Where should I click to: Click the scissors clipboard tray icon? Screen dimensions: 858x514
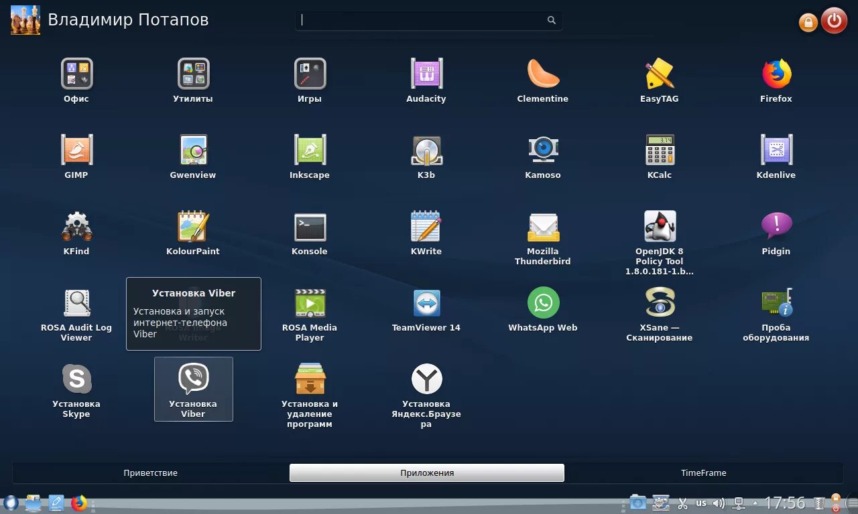coord(682,503)
